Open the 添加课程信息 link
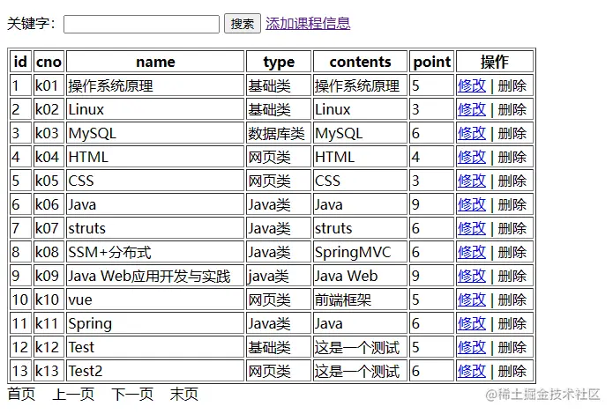The width and height of the screenshot is (613, 414). pyautogui.click(x=308, y=24)
